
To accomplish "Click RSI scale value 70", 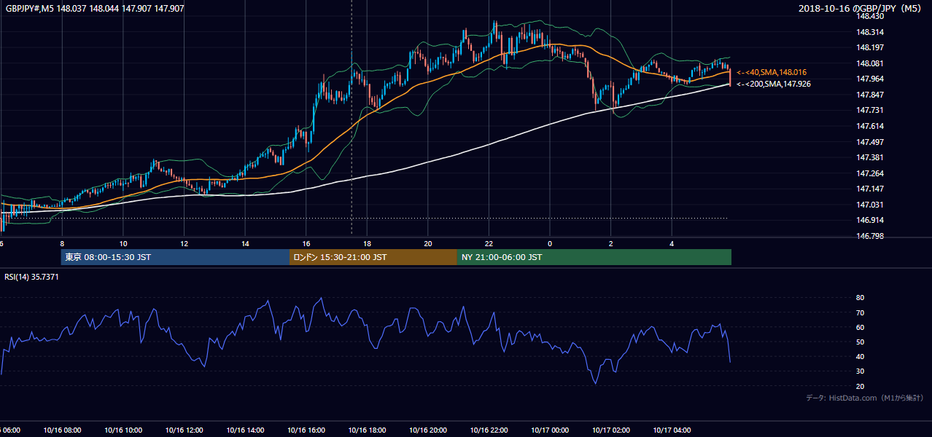I will point(860,312).
